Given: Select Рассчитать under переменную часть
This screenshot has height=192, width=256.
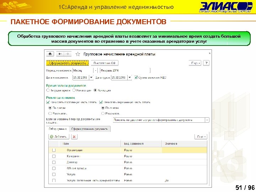Looking at the screenshot, I should (x=103, y=113).
